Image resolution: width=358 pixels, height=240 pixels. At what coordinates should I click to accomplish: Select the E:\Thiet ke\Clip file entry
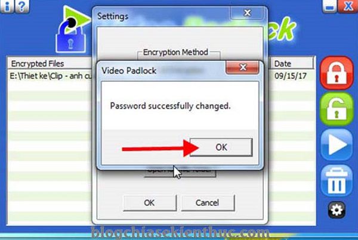pyautogui.click(x=51, y=76)
